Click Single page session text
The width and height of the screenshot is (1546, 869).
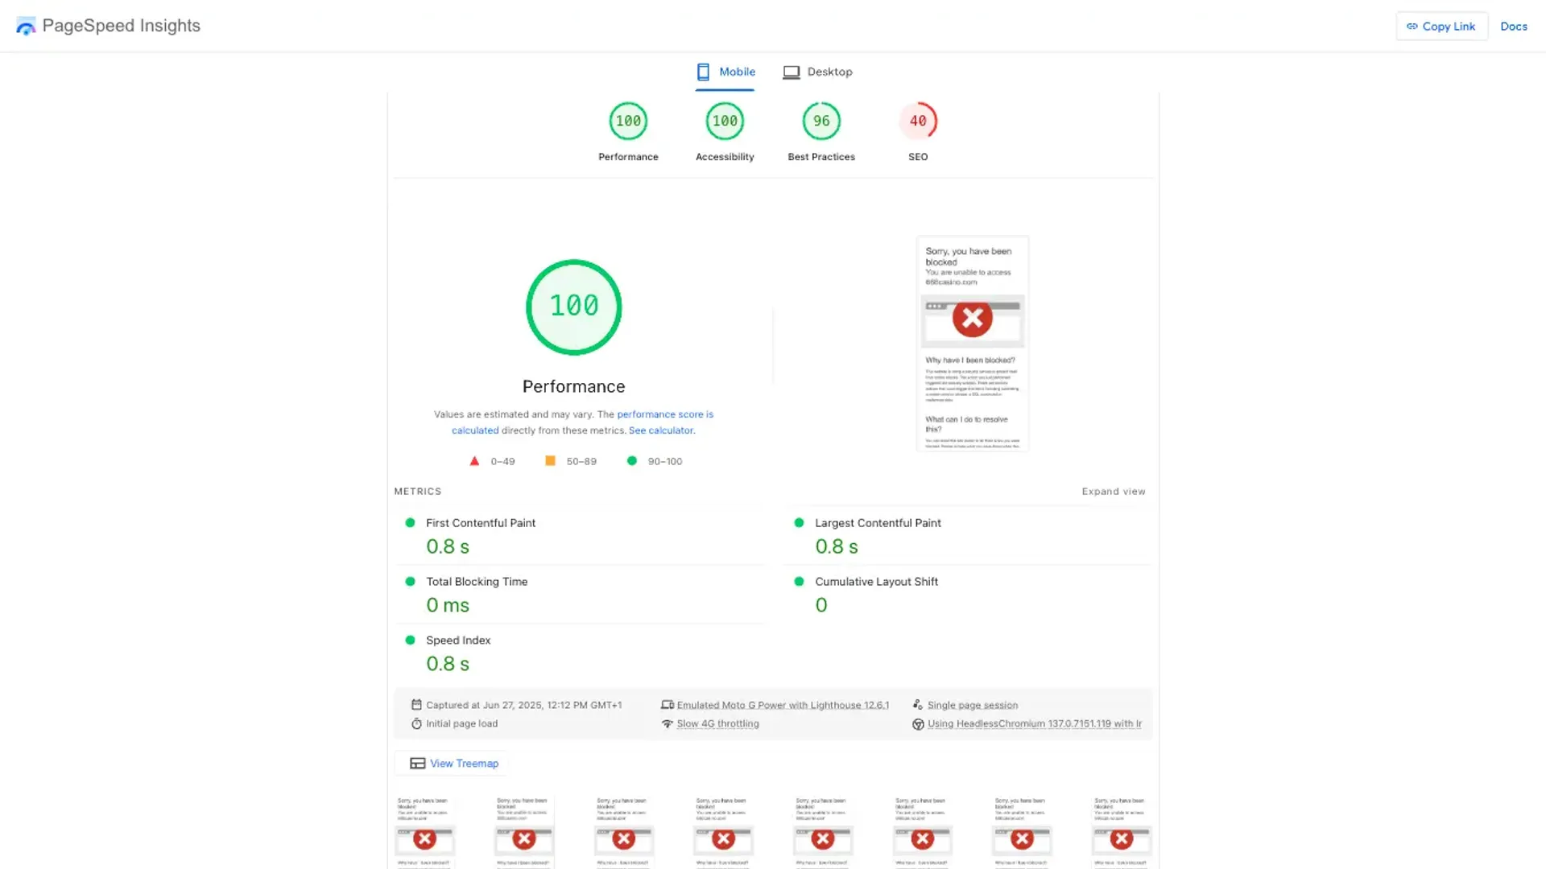pos(972,706)
